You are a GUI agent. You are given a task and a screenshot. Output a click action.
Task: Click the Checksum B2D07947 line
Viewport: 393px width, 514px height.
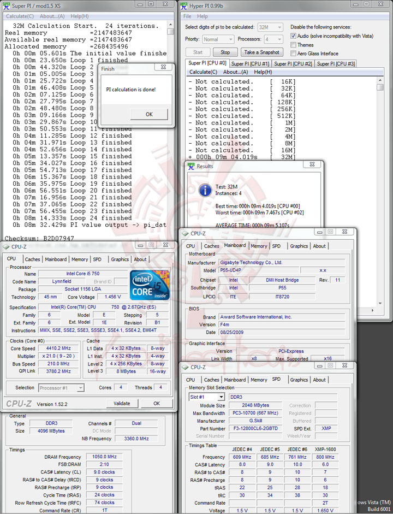click(x=39, y=238)
